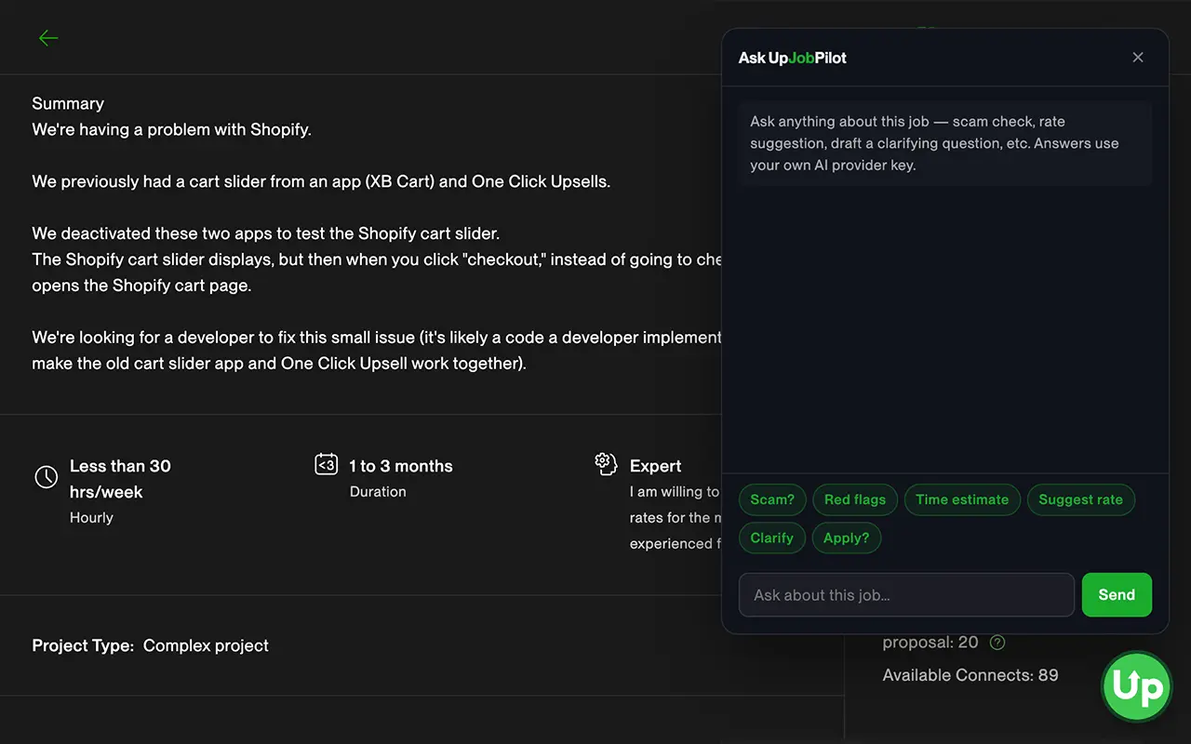Pick the Apply? quick prompt
The image size is (1191, 744).
pyautogui.click(x=846, y=538)
